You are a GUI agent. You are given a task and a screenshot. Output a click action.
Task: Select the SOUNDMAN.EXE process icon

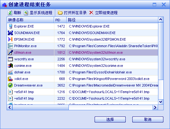(x=10, y=33)
